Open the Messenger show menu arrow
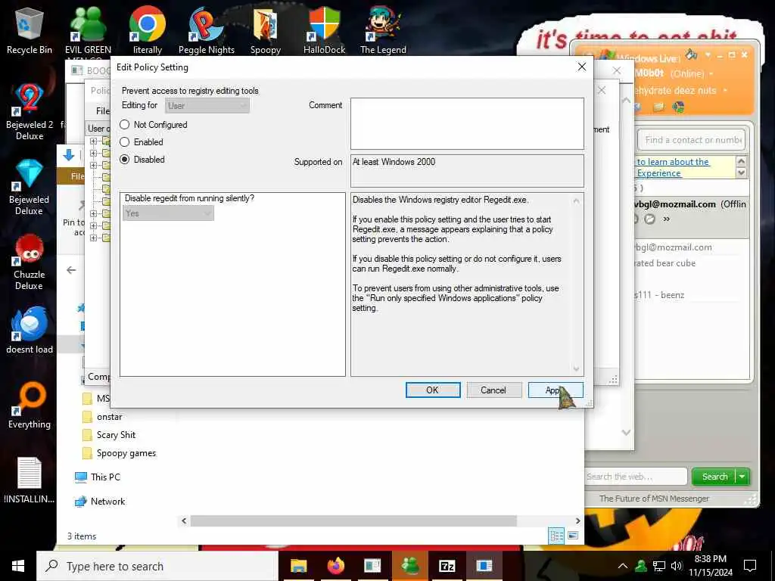The image size is (775, 581). click(x=708, y=54)
